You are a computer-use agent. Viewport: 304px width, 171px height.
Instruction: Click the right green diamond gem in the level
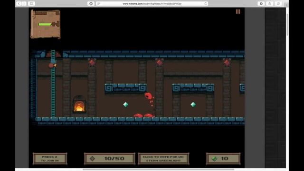pyautogui.click(x=193, y=104)
